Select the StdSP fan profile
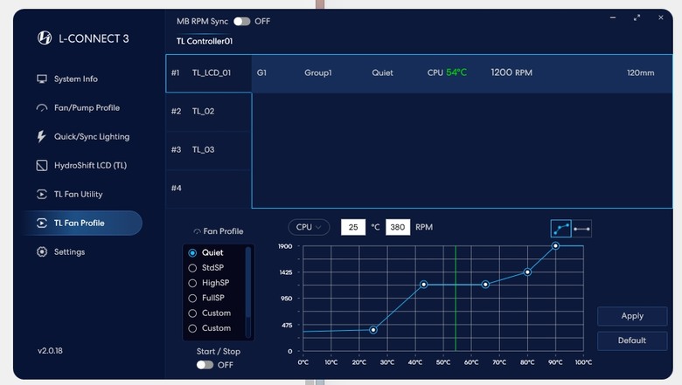The width and height of the screenshot is (682, 385). [x=192, y=268]
